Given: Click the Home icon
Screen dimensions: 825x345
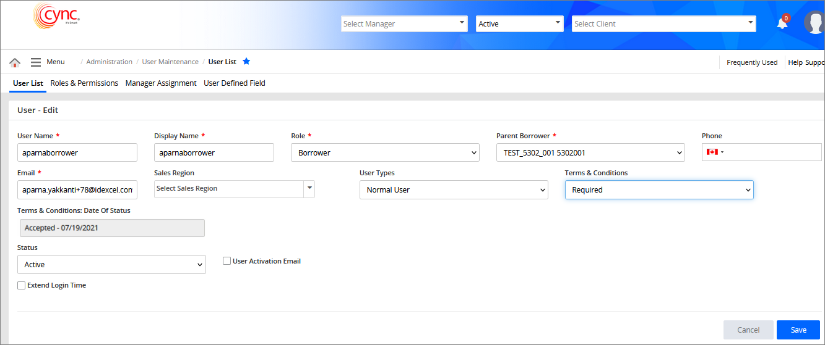Looking at the screenshot, I should click(15, 62).
